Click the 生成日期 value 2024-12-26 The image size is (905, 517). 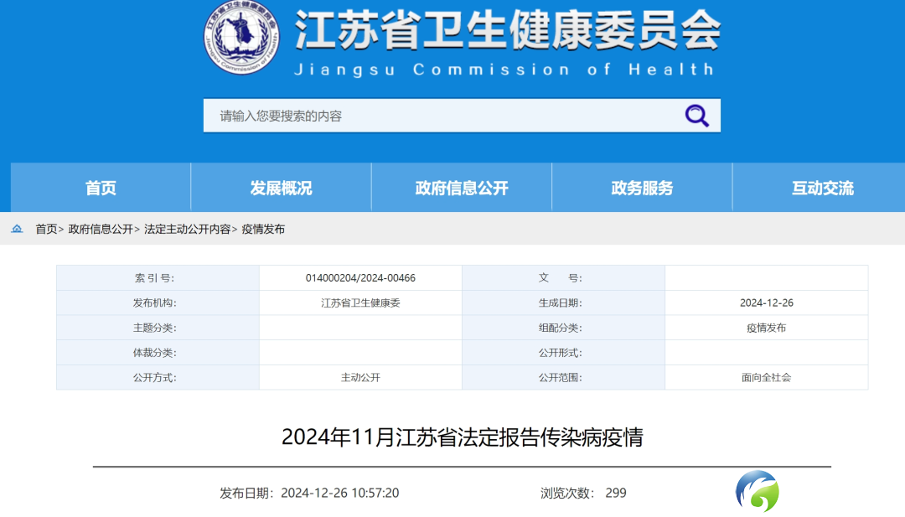(x=767, y=303)
